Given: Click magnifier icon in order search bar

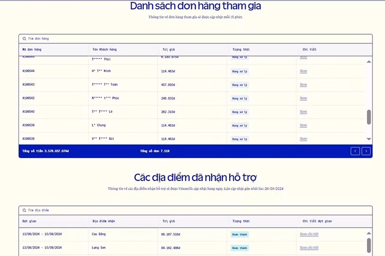Looking at the screenshot, I should [x=24, y=38].
